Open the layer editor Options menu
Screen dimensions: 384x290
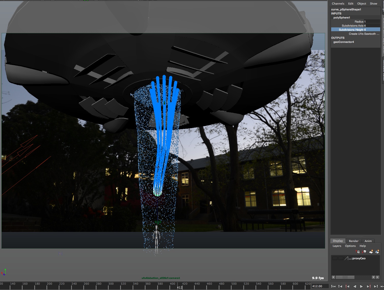[x=350, y=246]
